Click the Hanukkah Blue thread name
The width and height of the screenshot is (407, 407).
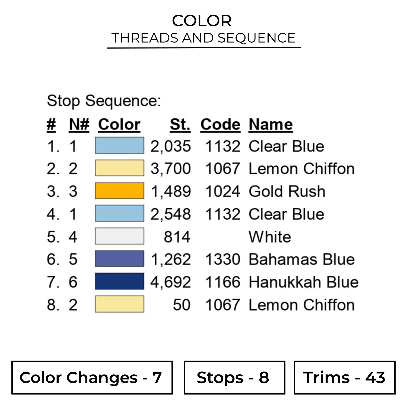(x=303, y=282)
